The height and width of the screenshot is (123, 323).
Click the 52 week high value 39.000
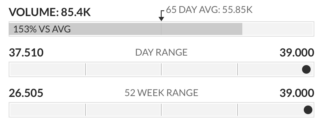pos(297,93)
